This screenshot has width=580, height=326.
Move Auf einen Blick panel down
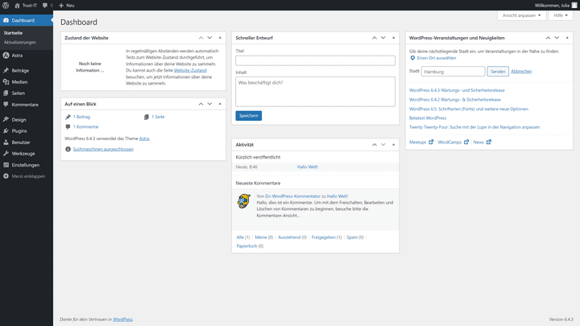(x=209, y=104)
